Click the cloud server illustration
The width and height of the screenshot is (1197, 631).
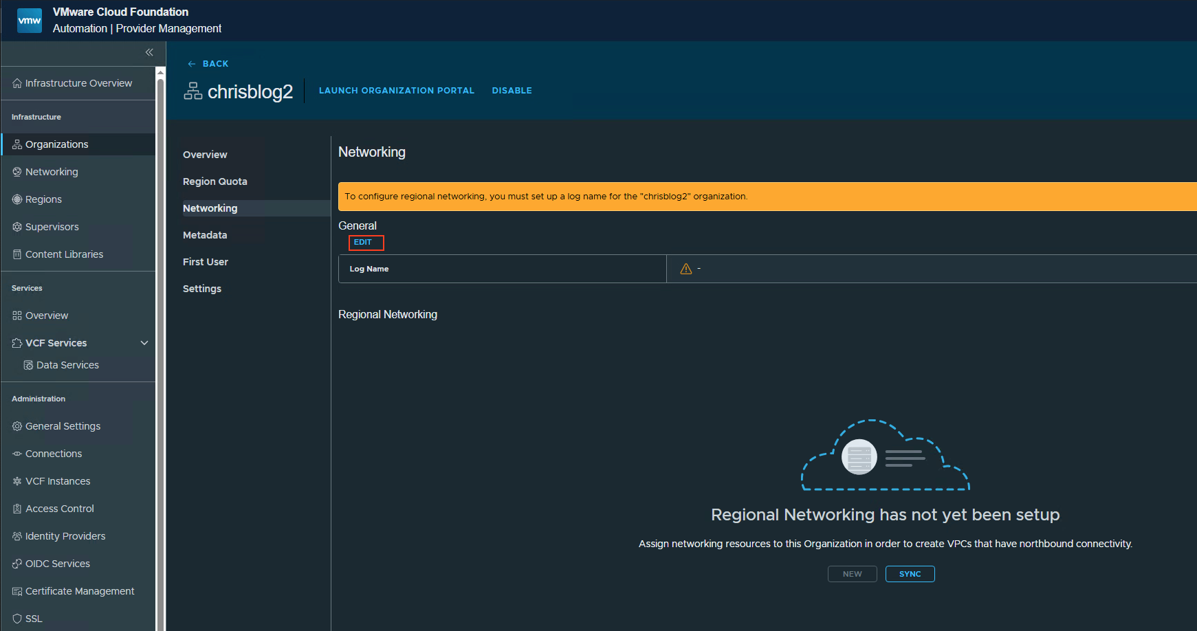pyautogui.click(x=886, y=455)
